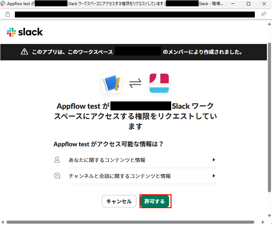This screenshot has height=226, width=274.
Task: Click the Slack favicon in title bar
Action: (x=3, y=4)
